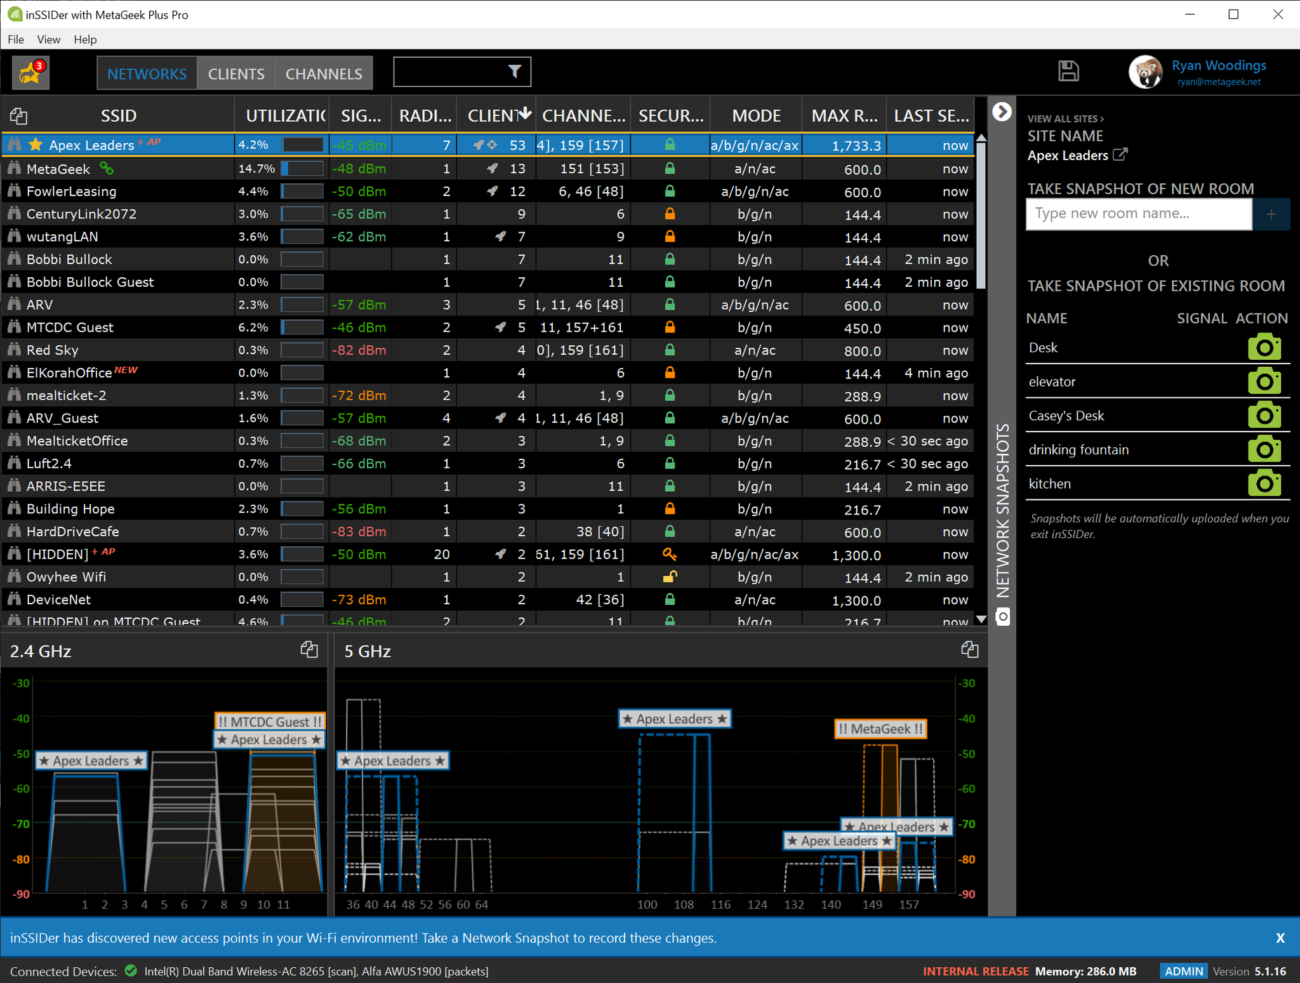1300x983 pixels.
Task: Sort by the MAX RATE column header
Action: (844, 115)
